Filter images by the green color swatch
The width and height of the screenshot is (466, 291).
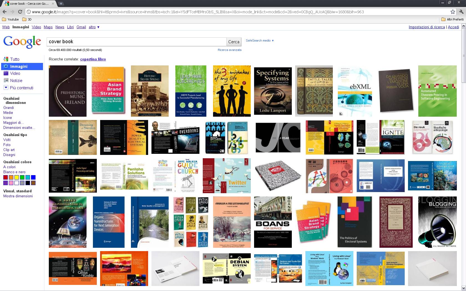pos(22,177)
